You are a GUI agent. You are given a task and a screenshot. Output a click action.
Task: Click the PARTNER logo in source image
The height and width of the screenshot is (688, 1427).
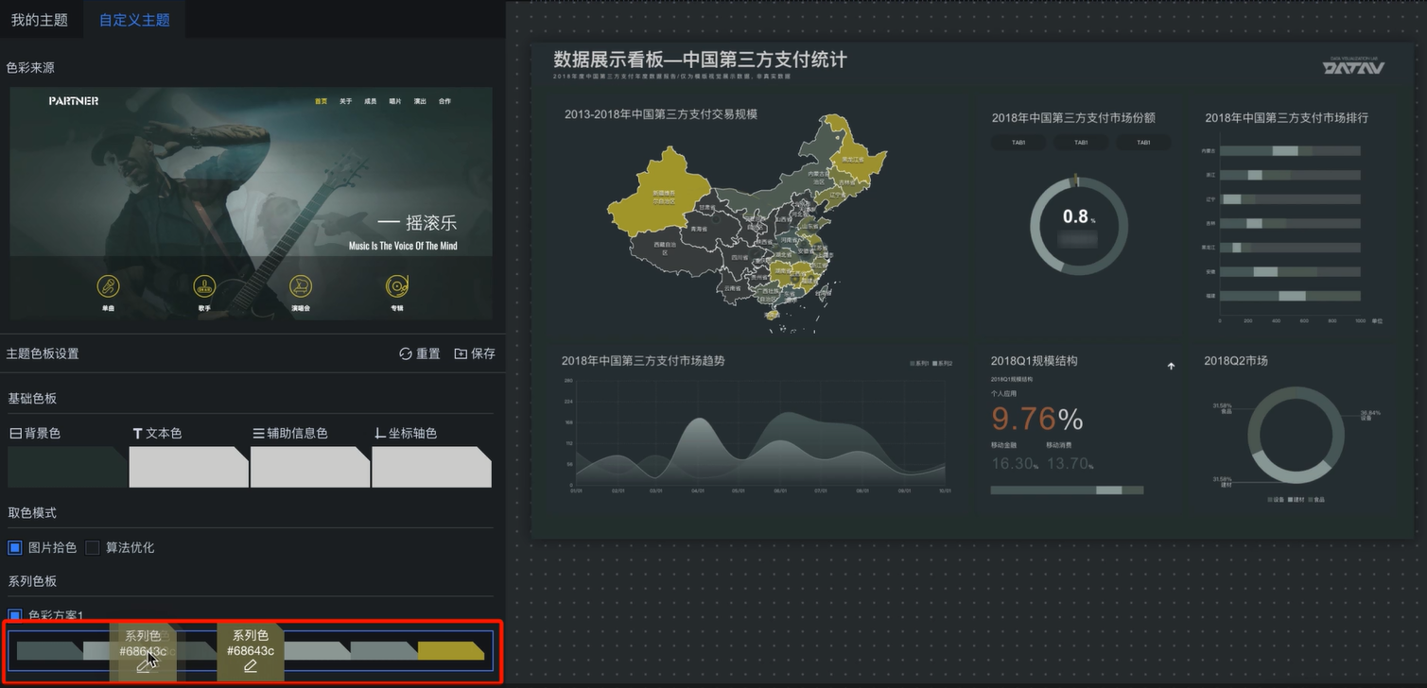pyautogui.click(x=74, y=101)
